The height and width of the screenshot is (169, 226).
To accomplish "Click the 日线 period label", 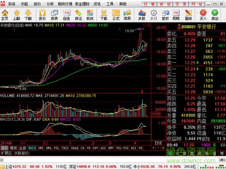I will pos(158,143).
